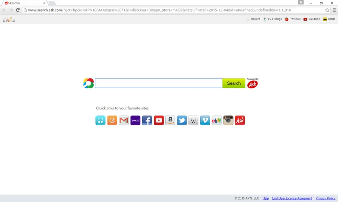Click the Yahoo quick link icon
Image resolution: width=338 pixels, height=202 pixels.
tap(135, 120)
